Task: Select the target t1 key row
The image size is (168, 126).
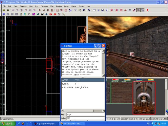Action: pos(83,84)
